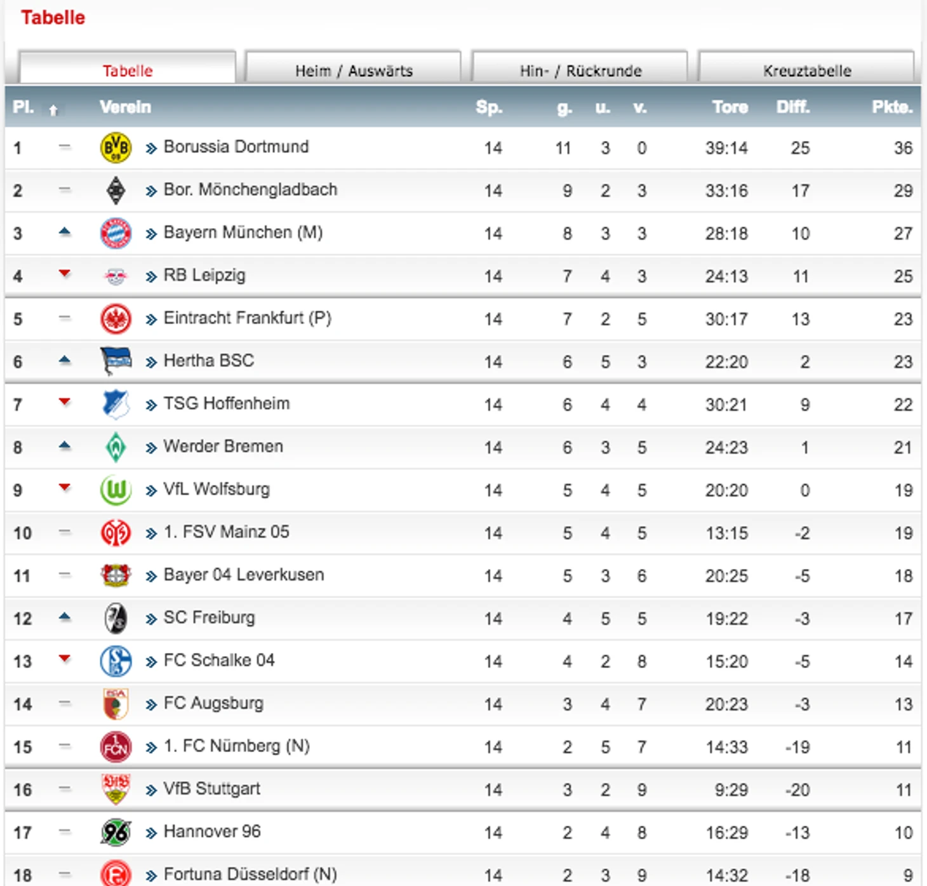Select the Werder Bremen diamond logo
927x886 pixels.
pos(116,447)
